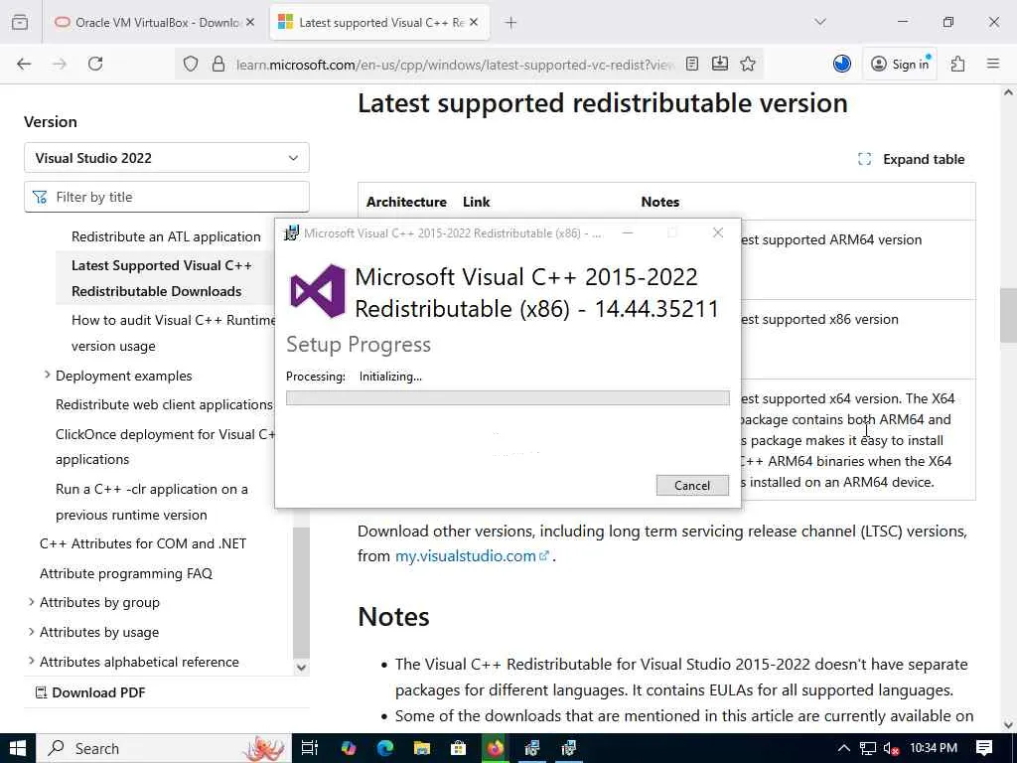The width and height of the screenshot is (1017, 763).
Task: Click the Filter by title field
Action: pos(167,197)
